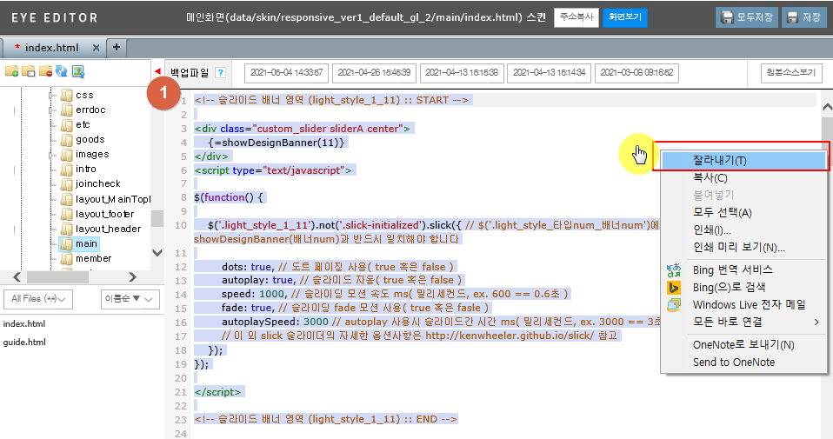Select the intro folder
Image resolution: width=833 pixels, height=439 pixels.
click(x=85, y=169)
